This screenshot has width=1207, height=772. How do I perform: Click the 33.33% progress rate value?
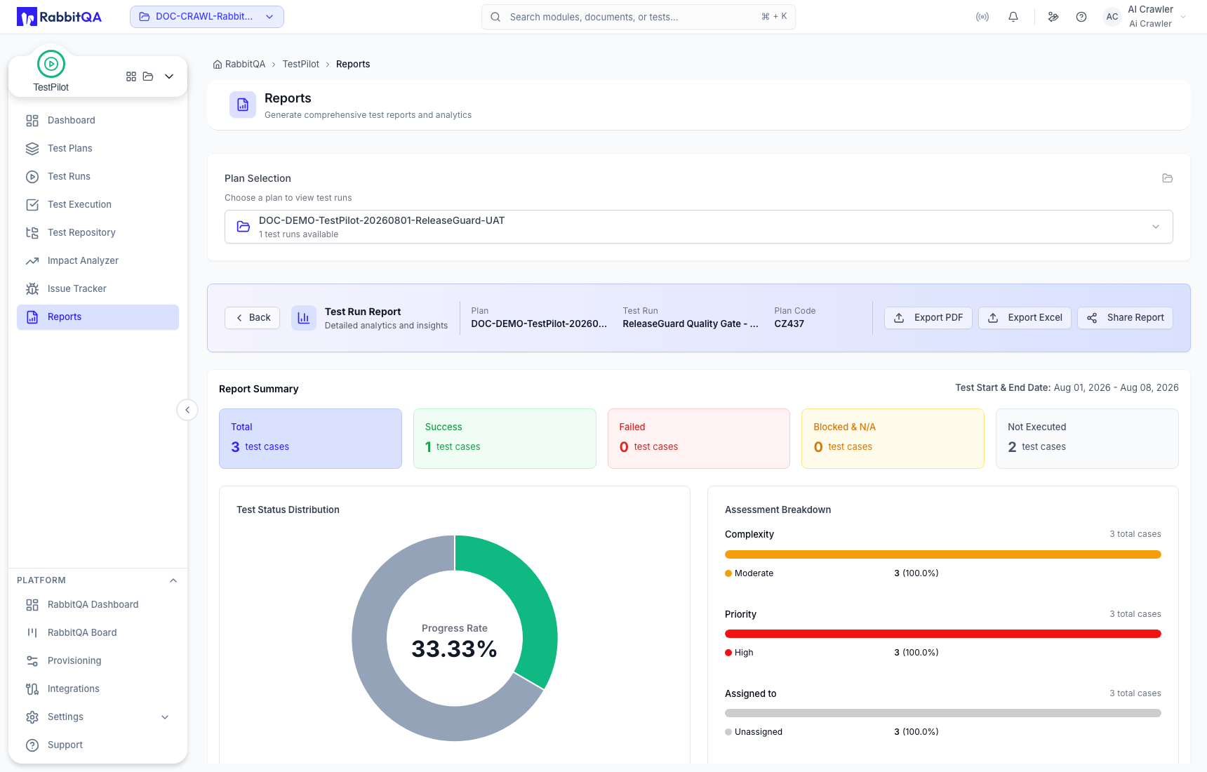point(455,649)
